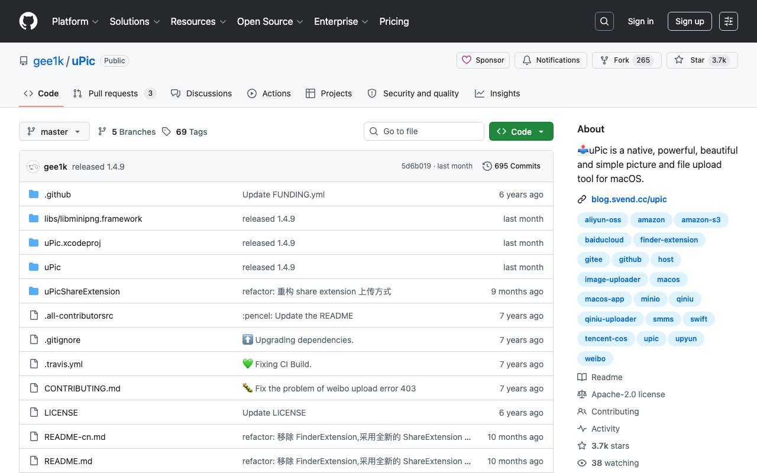757x473 pixels.
Task: Expand the Resources menu
Action: coord(198,21)
